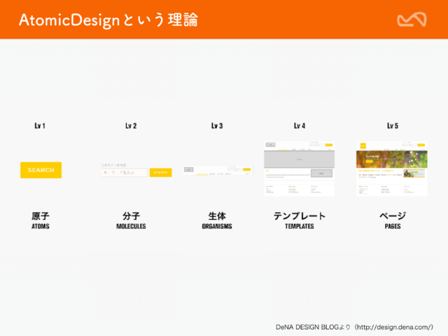Click the ATOMS caption
Screen dimensions: 448x336
point(41,227)
